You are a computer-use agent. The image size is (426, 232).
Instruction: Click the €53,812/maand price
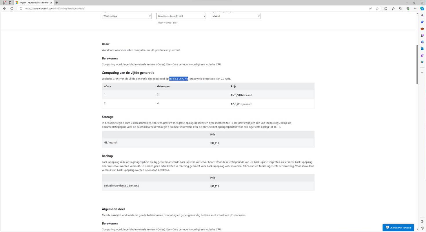tap(241, 104)
